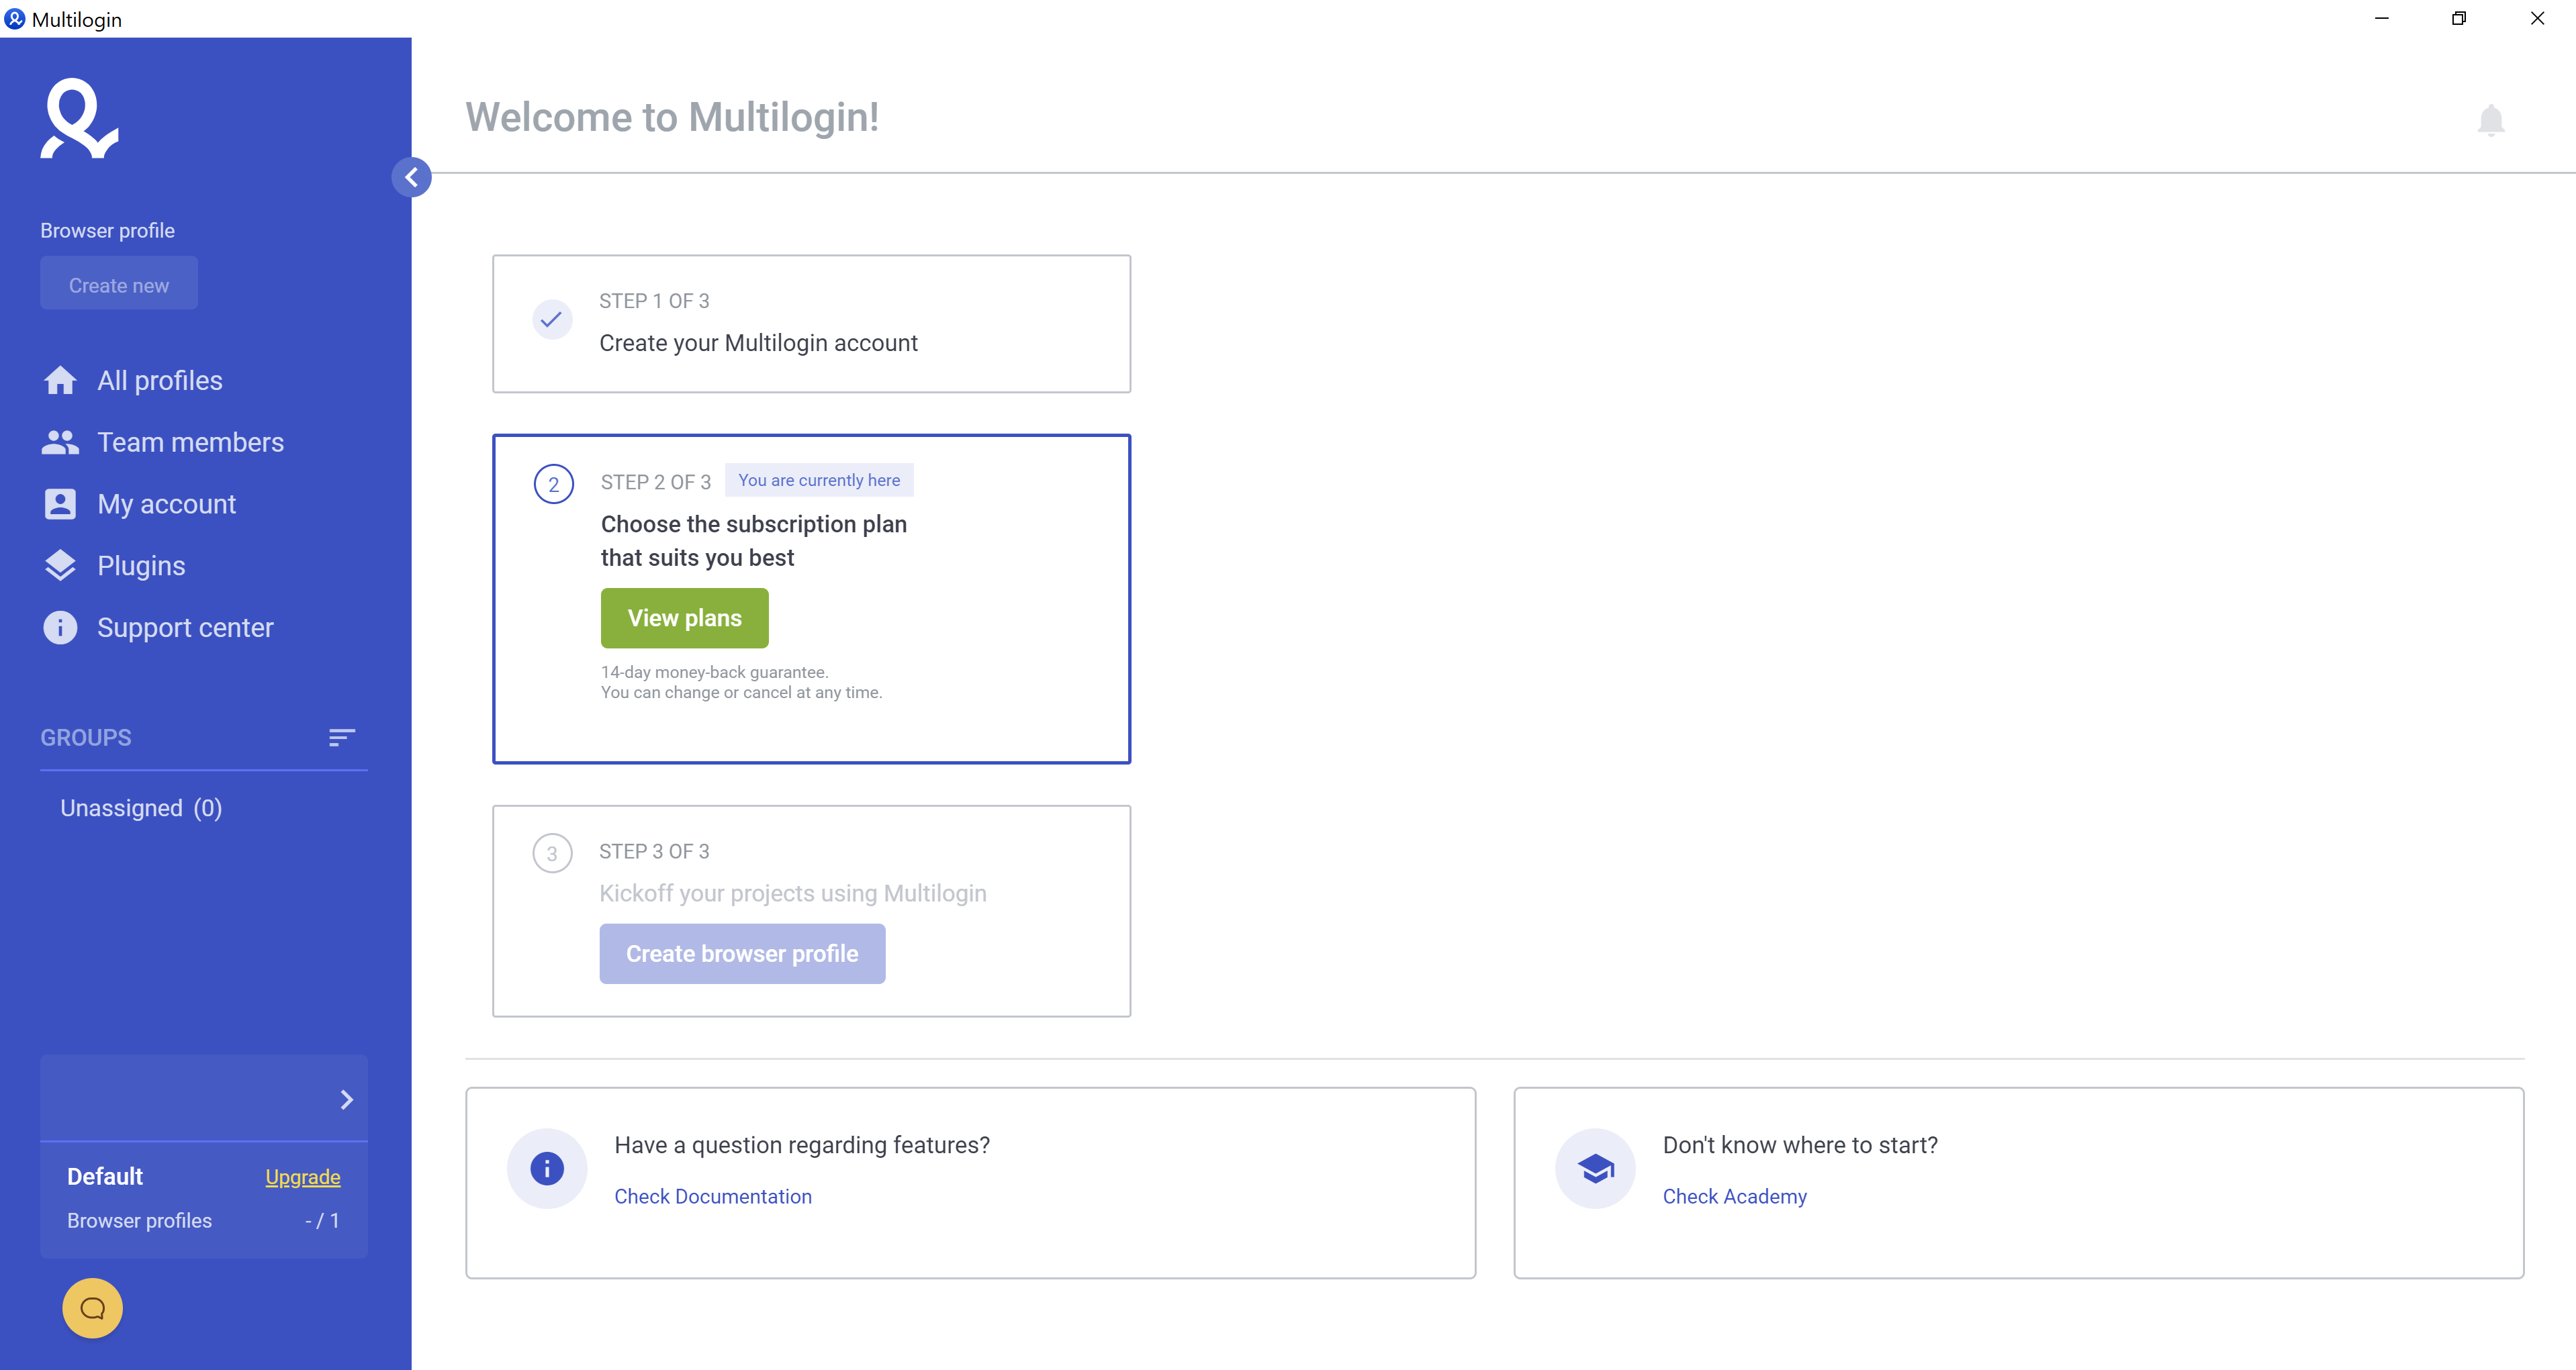Viewport: 2576px width, 1370px height.
Task: Click the My account person icon
Action: pos(60,503)
